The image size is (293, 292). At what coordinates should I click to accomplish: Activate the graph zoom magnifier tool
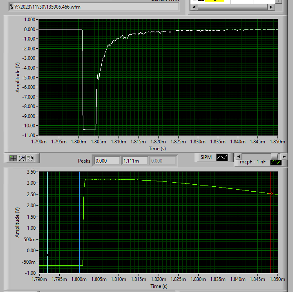tap(22, 158)
